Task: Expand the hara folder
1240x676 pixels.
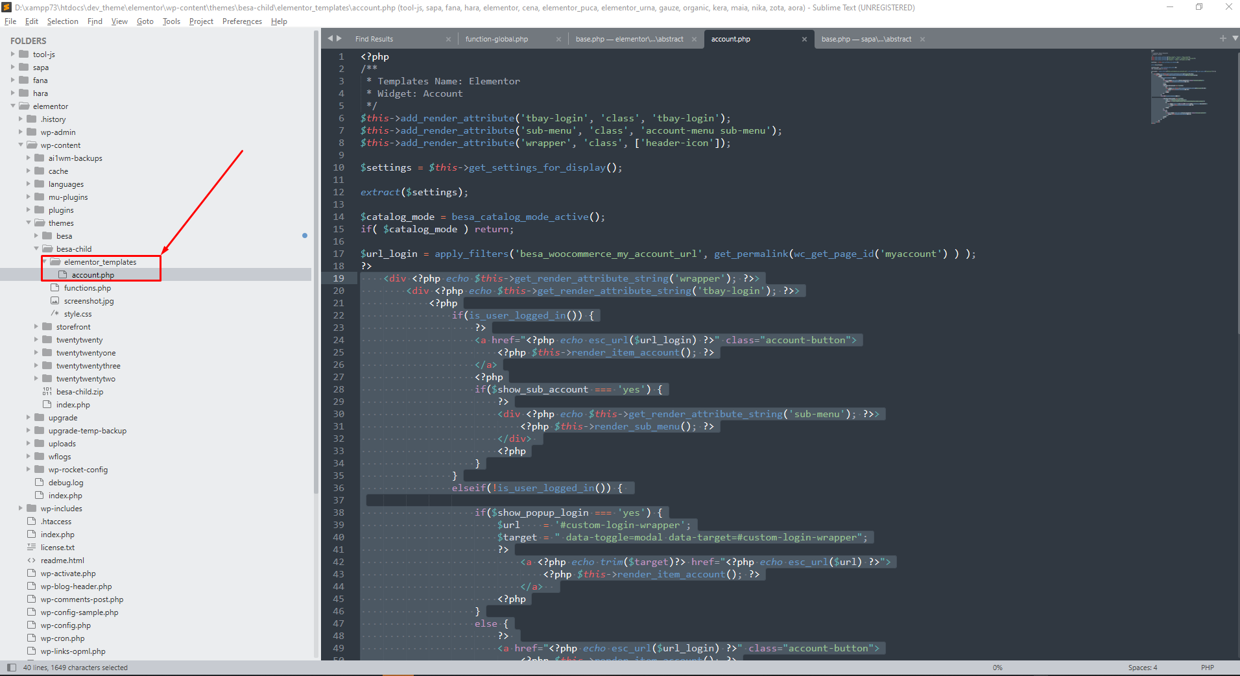Action: click(12, 93)
